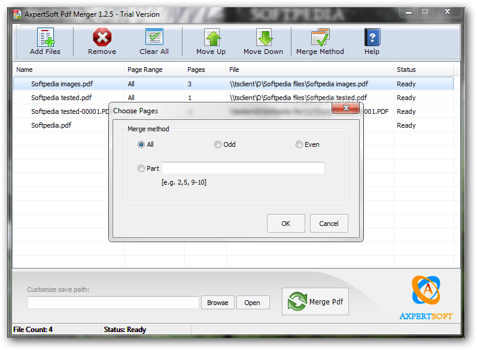Select the Softpedia images.pdf row

tap(233, 84)
